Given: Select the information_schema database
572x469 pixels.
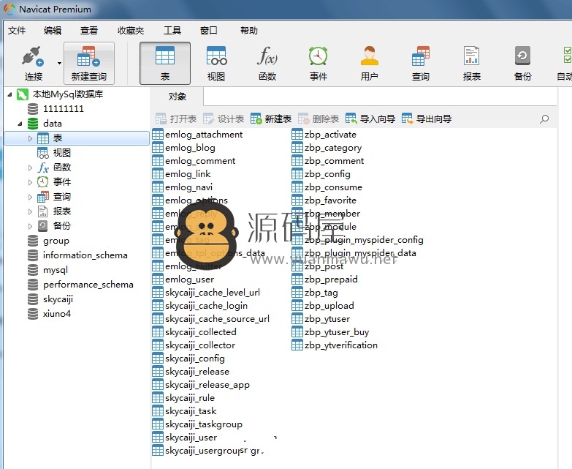Looking at the screenshot, I should coord(77,255).
